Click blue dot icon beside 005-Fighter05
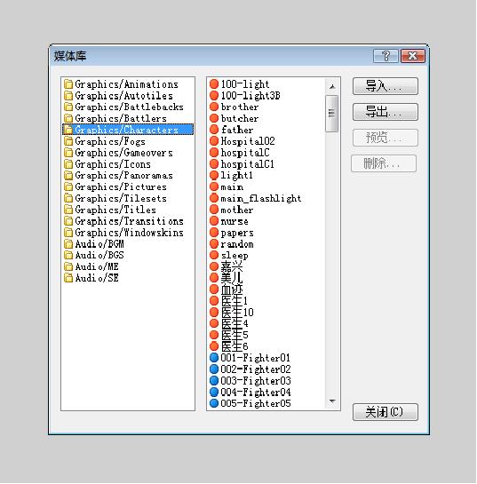 214,404
